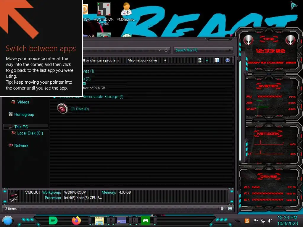Open Local Disk (C:) in navigation pane
The image size is (303, 227).
click(x=30, y=133)
